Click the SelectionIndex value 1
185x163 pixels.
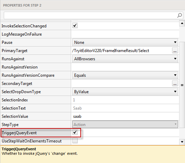(x=74, y=100)
